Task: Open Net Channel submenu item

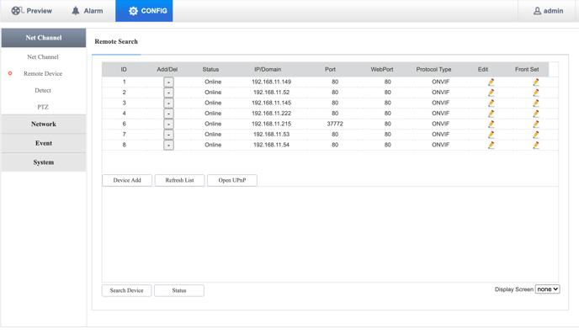Action: [x=43, y=57]
